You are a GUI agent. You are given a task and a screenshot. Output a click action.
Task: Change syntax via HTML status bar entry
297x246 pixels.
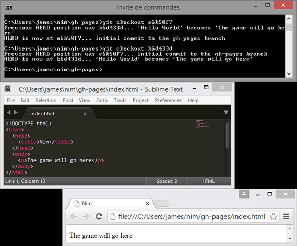click(208, 181)
